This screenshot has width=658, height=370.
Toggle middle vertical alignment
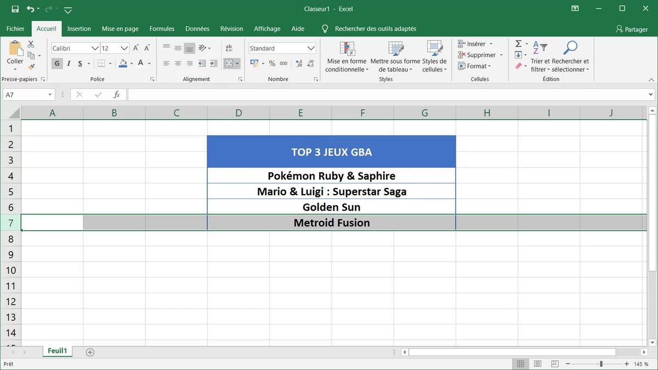[178, 48]
